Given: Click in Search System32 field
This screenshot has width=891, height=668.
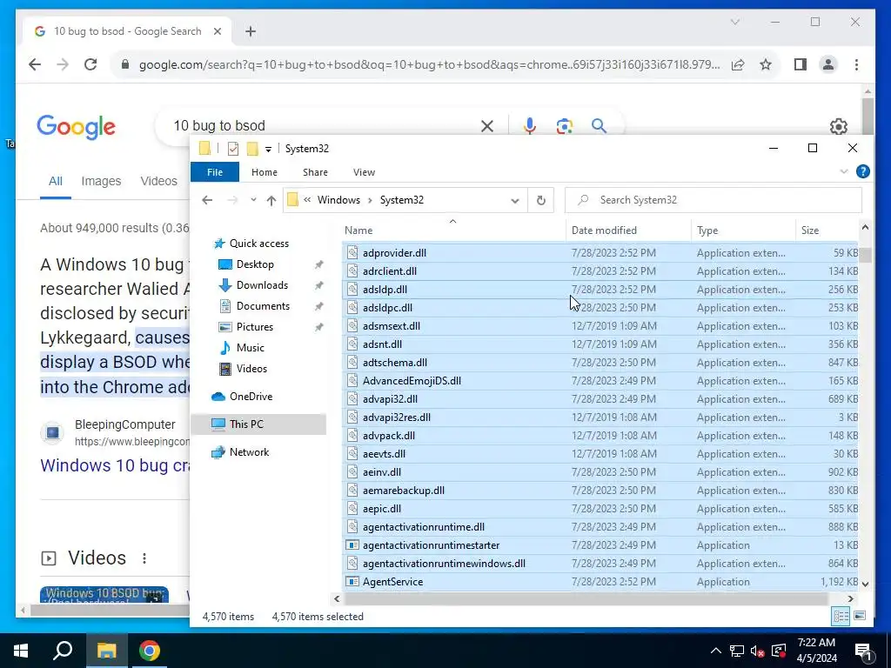Looking at the screenshot, I should (x=713, y=200).
